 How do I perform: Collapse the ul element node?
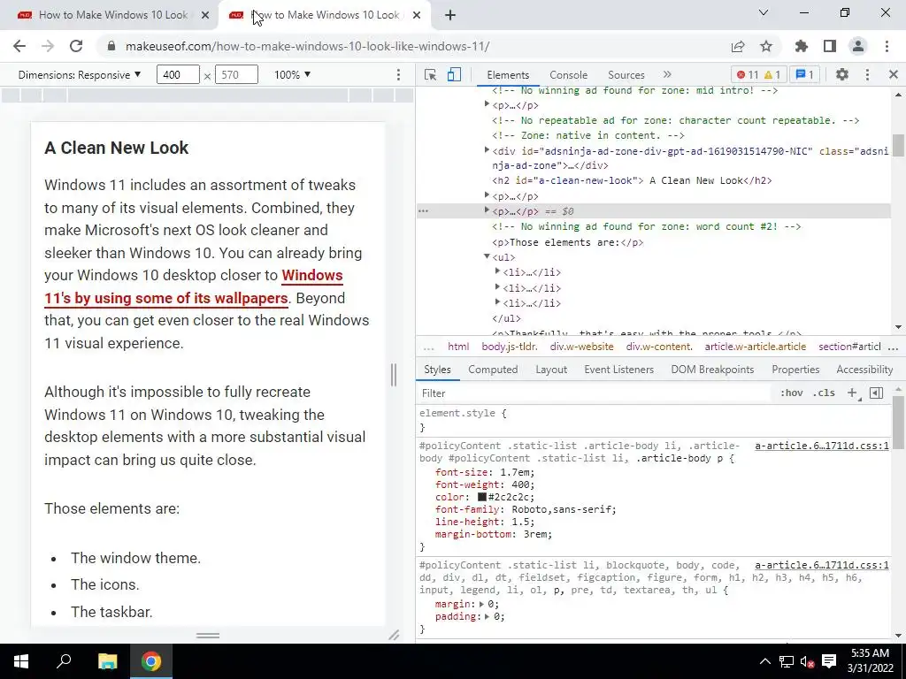click(488, 256)
